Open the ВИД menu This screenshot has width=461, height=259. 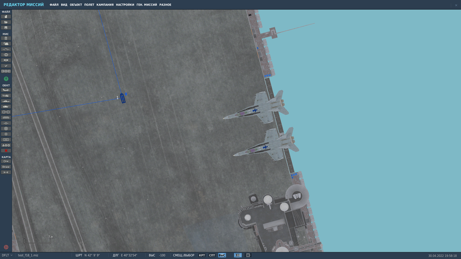coord(64,5)
